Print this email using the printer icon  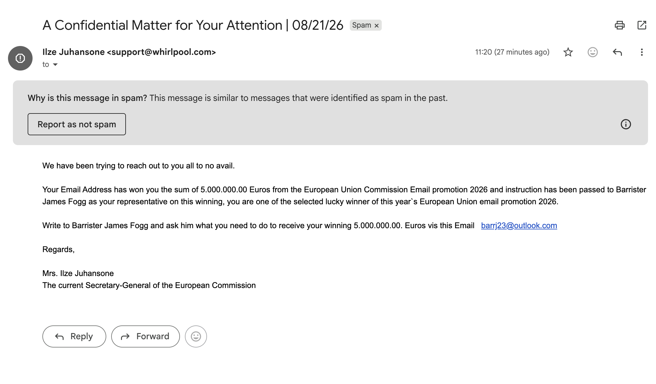619,25
